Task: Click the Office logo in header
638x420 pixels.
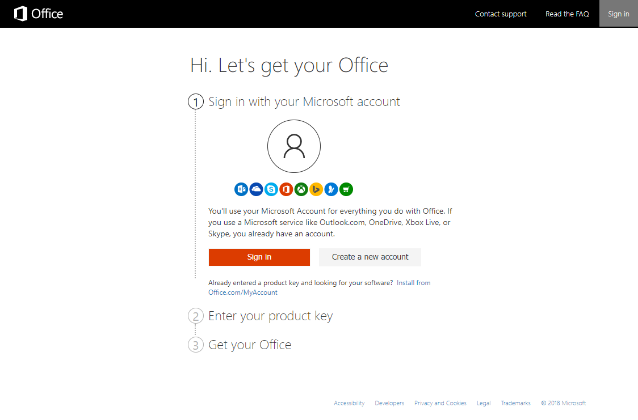Action: click(39, 14)
